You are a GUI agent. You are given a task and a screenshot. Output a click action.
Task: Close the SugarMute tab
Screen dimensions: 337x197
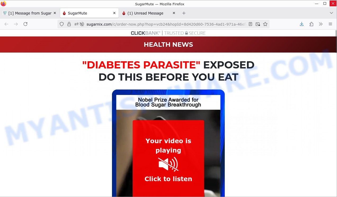[x=114, y=13]
